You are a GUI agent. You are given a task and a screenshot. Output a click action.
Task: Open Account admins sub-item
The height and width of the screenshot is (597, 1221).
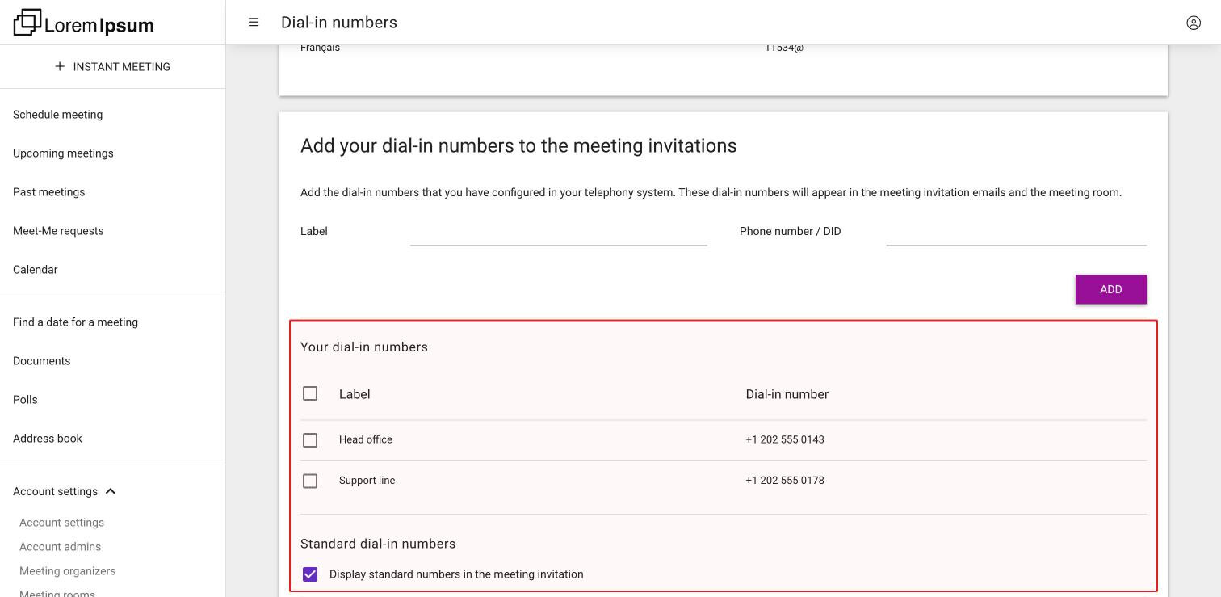click(x=61, y=547)
